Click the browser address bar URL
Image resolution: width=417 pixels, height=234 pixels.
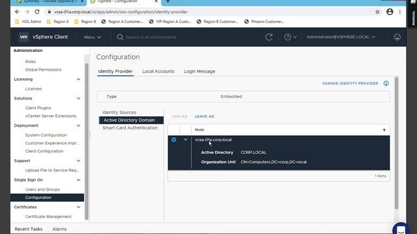pyautogui.click(x=121, y=12)
